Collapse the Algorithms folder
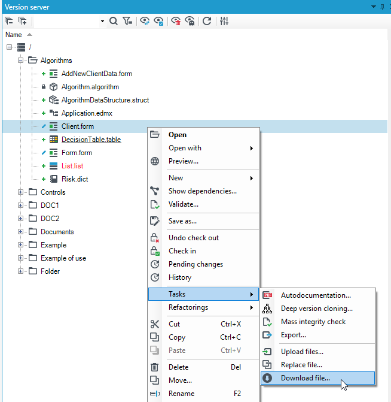Image resolution: width=391 pixels, height=402 pixels. (x=20, y=61)
